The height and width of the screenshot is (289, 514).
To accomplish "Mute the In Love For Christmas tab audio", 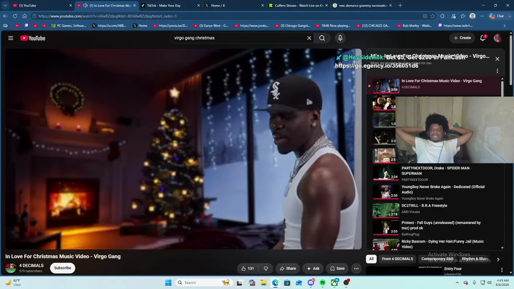I will 85,6.
